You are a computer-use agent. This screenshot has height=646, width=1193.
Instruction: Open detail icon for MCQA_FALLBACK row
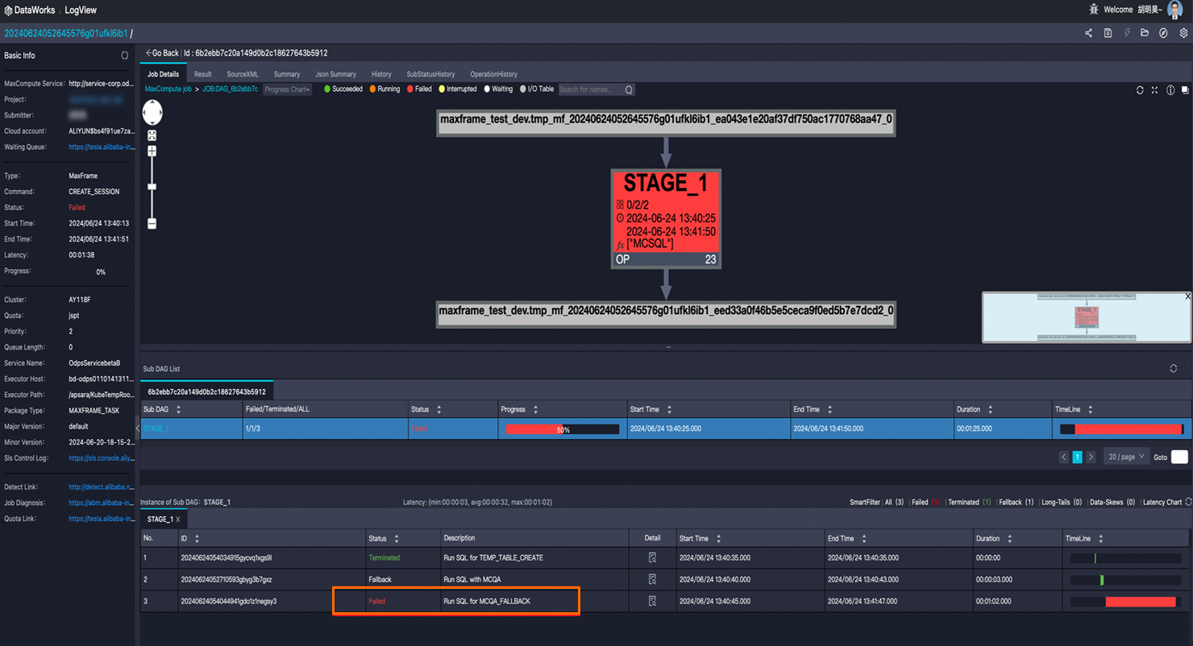pyautogui.click(x=652, y=601)
